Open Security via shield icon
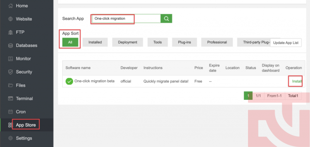 10,72
